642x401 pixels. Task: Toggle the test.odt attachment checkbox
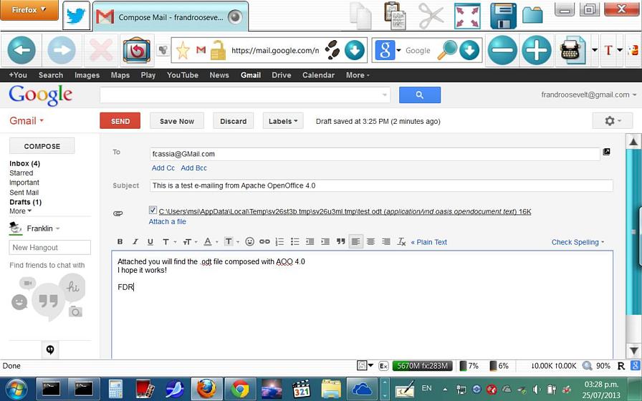click(153, 211)
